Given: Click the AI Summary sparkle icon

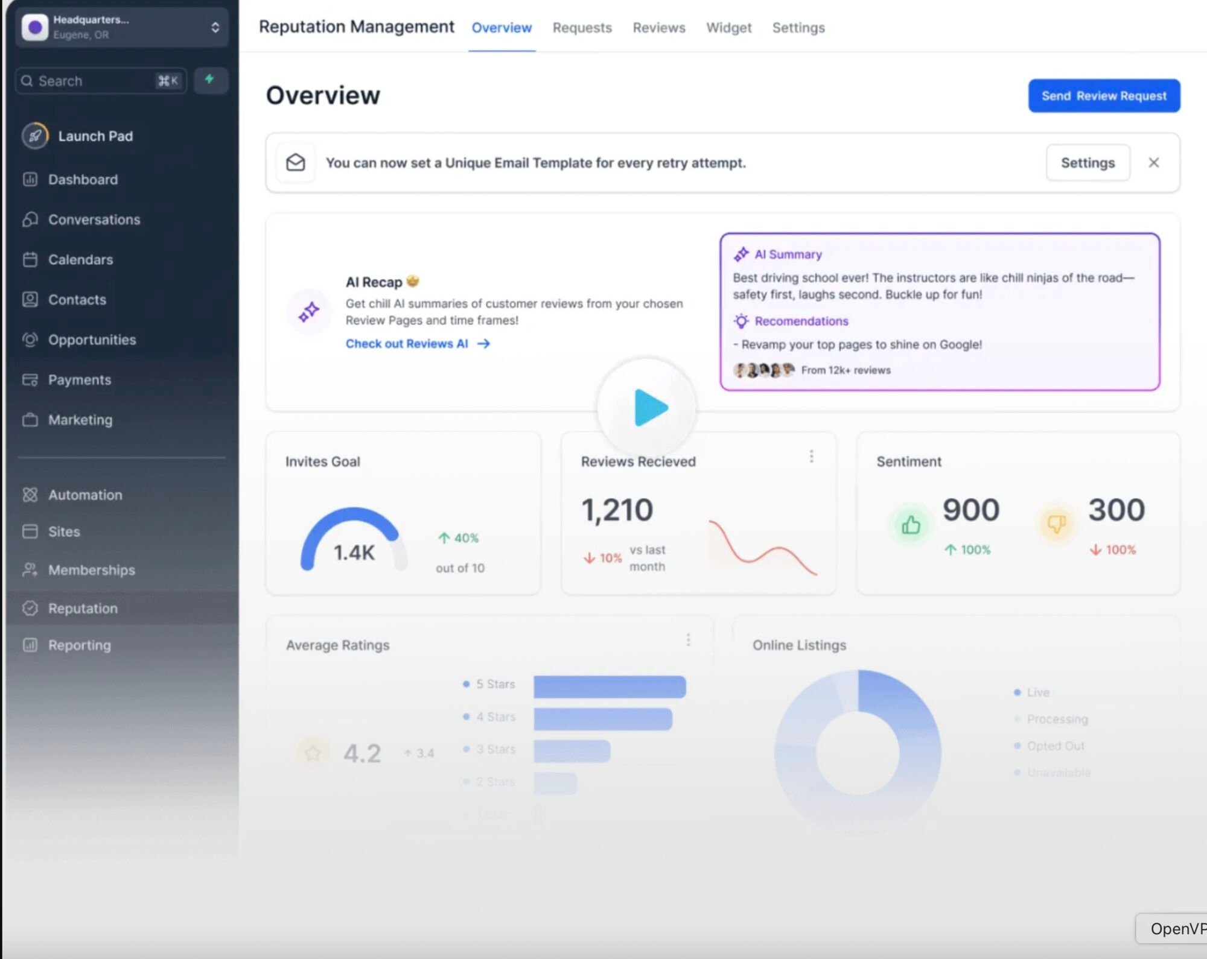Looking at the screenshot, I should point(741,255).
